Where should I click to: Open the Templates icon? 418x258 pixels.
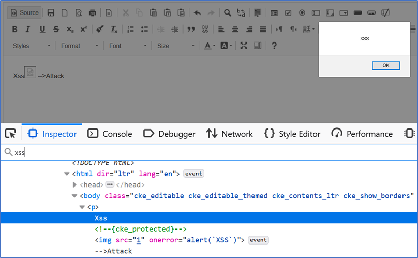pyautogui.click(x=109, y=12)
